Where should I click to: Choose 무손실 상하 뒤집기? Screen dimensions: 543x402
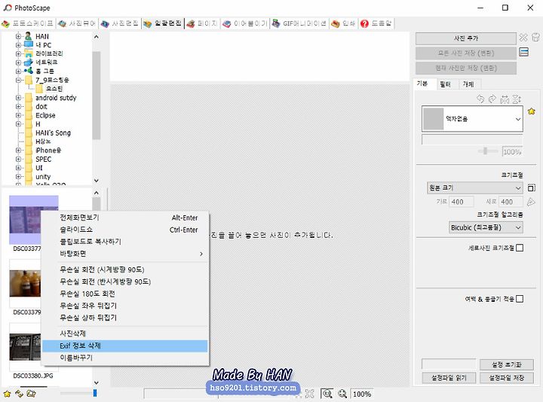125,318
